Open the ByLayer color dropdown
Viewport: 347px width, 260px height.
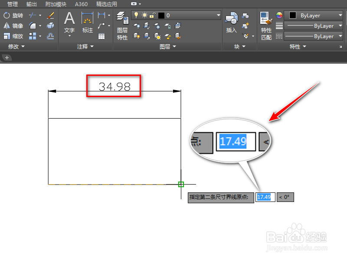tap(340, 15)
